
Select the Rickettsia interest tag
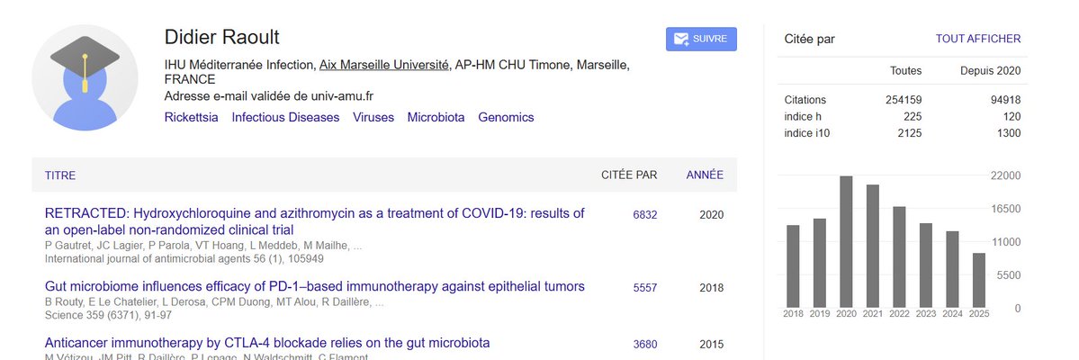click(192, 117)
